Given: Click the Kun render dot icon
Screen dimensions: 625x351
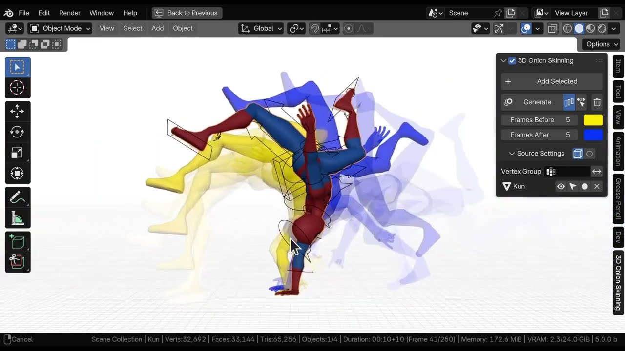Looking at the screenshot, I should tap(584, 186).
